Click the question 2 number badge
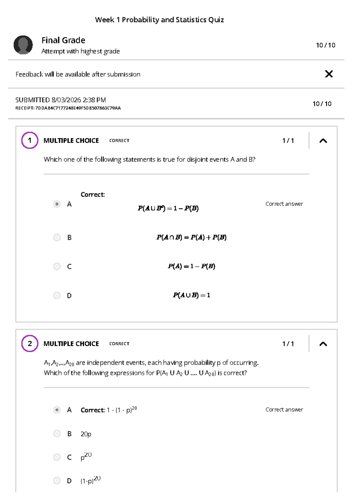The image size is (353, 500). (x=30, y=343)
